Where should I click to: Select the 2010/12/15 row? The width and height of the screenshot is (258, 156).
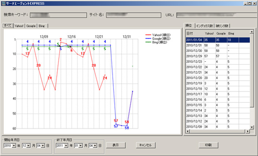pyautogui.click(x=218, y=105)
